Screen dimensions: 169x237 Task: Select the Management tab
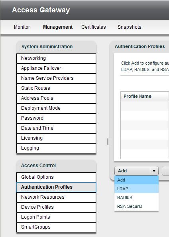58,27
